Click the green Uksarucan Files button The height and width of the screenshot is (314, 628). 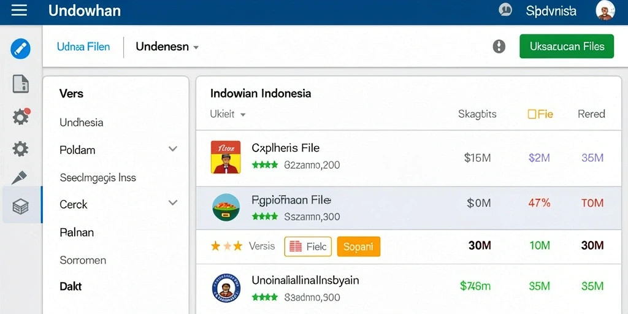(x=567, y=47)
